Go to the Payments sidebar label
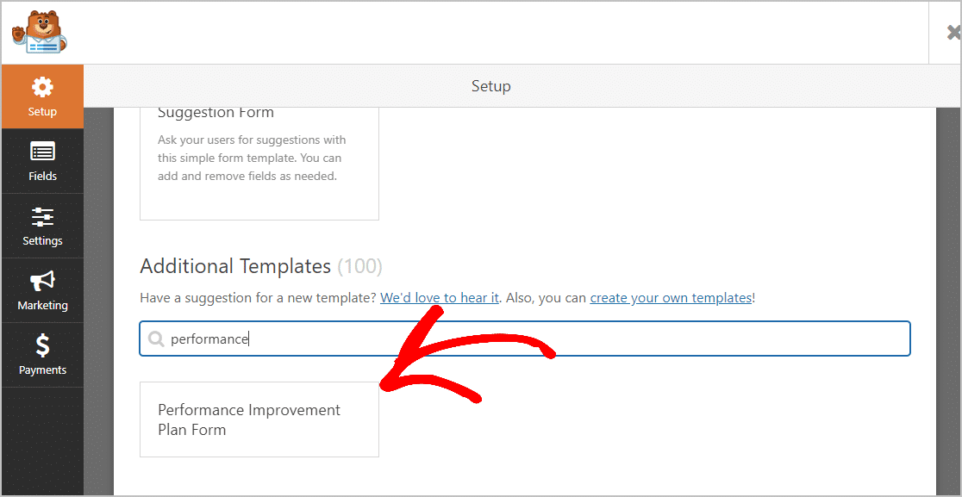The width and height of the screenshot is (962, 497). [x=42, y=370]
